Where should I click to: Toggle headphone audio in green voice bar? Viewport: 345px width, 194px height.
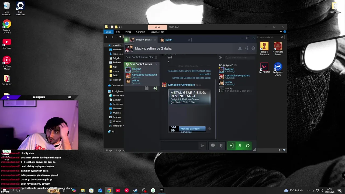click(248, 146)
